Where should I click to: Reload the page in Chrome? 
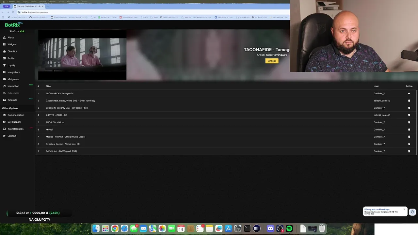13,12
